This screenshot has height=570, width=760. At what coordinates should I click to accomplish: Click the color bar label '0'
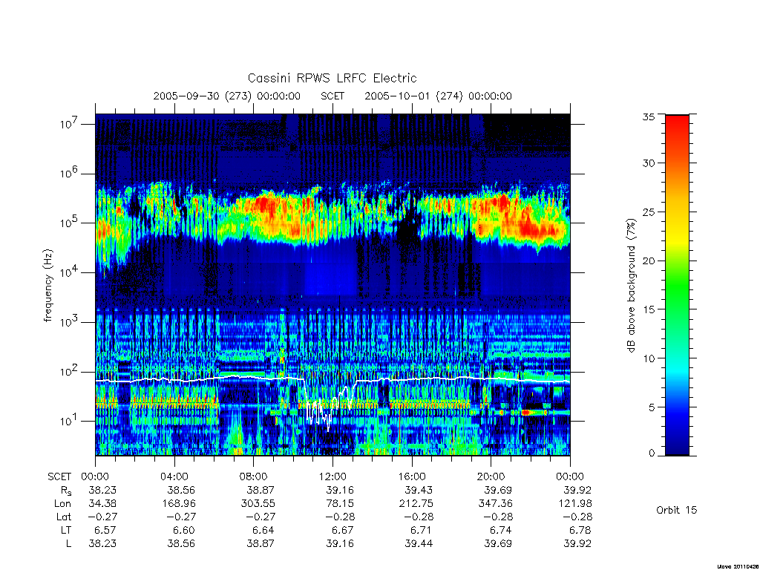pos(651,453)
